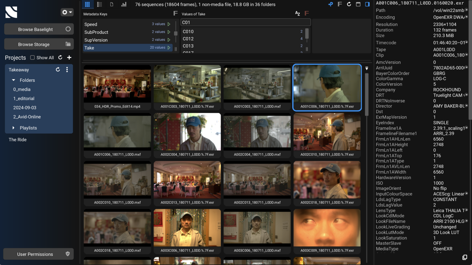Click the Values of Take scrollbar handle
The height and width of the screenshot is (265, 472).
[307, 33]
